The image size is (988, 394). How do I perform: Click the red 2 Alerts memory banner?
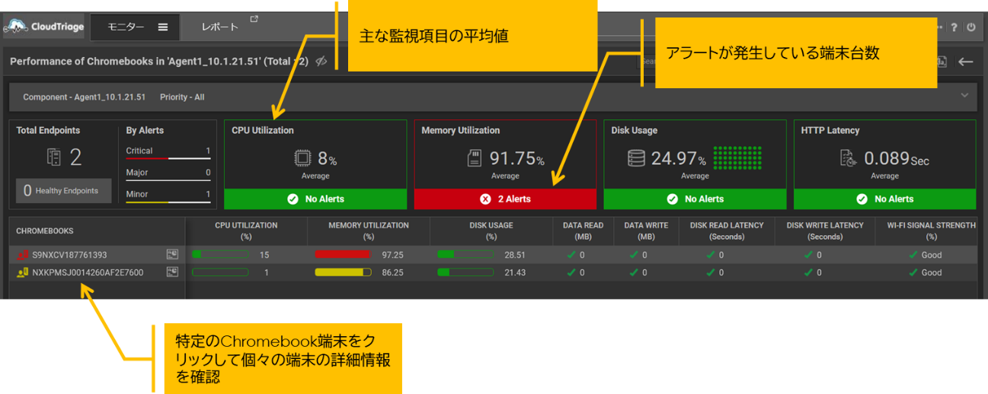[505, 199]
